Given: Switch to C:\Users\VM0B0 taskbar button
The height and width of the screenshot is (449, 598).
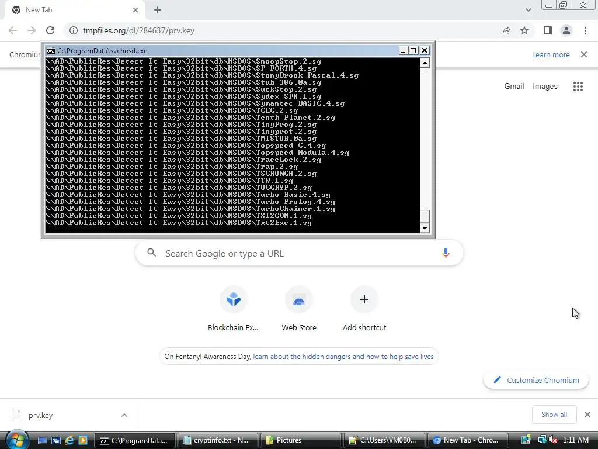Looking at the screenshot, I should click(x=384, y=440).
